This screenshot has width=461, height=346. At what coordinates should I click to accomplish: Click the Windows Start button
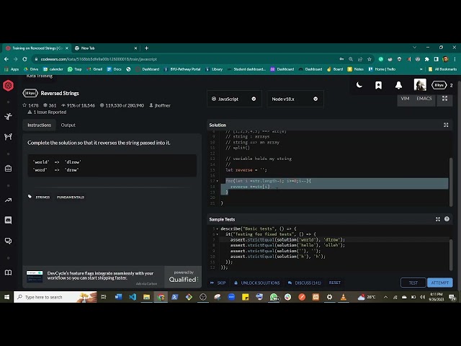[x=6, y=297]
